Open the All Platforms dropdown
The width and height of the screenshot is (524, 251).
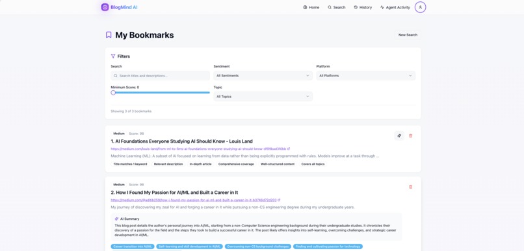(366, 76)
